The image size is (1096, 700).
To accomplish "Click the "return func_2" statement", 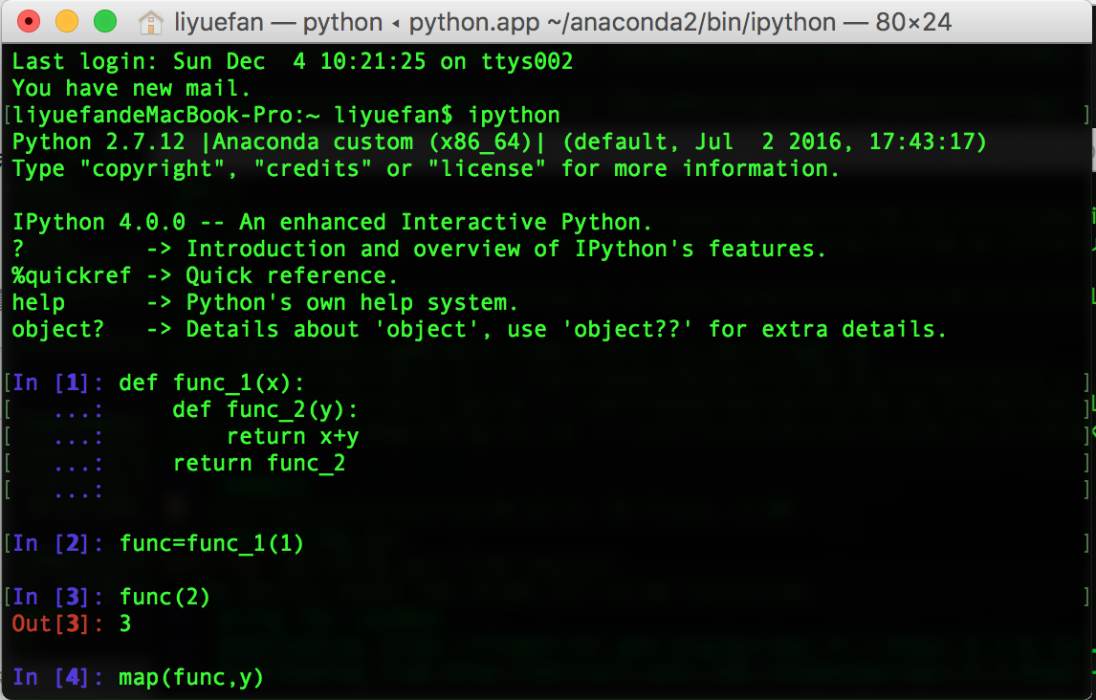I will (258, 464).
